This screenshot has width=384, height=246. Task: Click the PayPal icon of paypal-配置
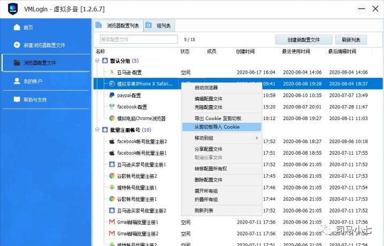point(112,96)
